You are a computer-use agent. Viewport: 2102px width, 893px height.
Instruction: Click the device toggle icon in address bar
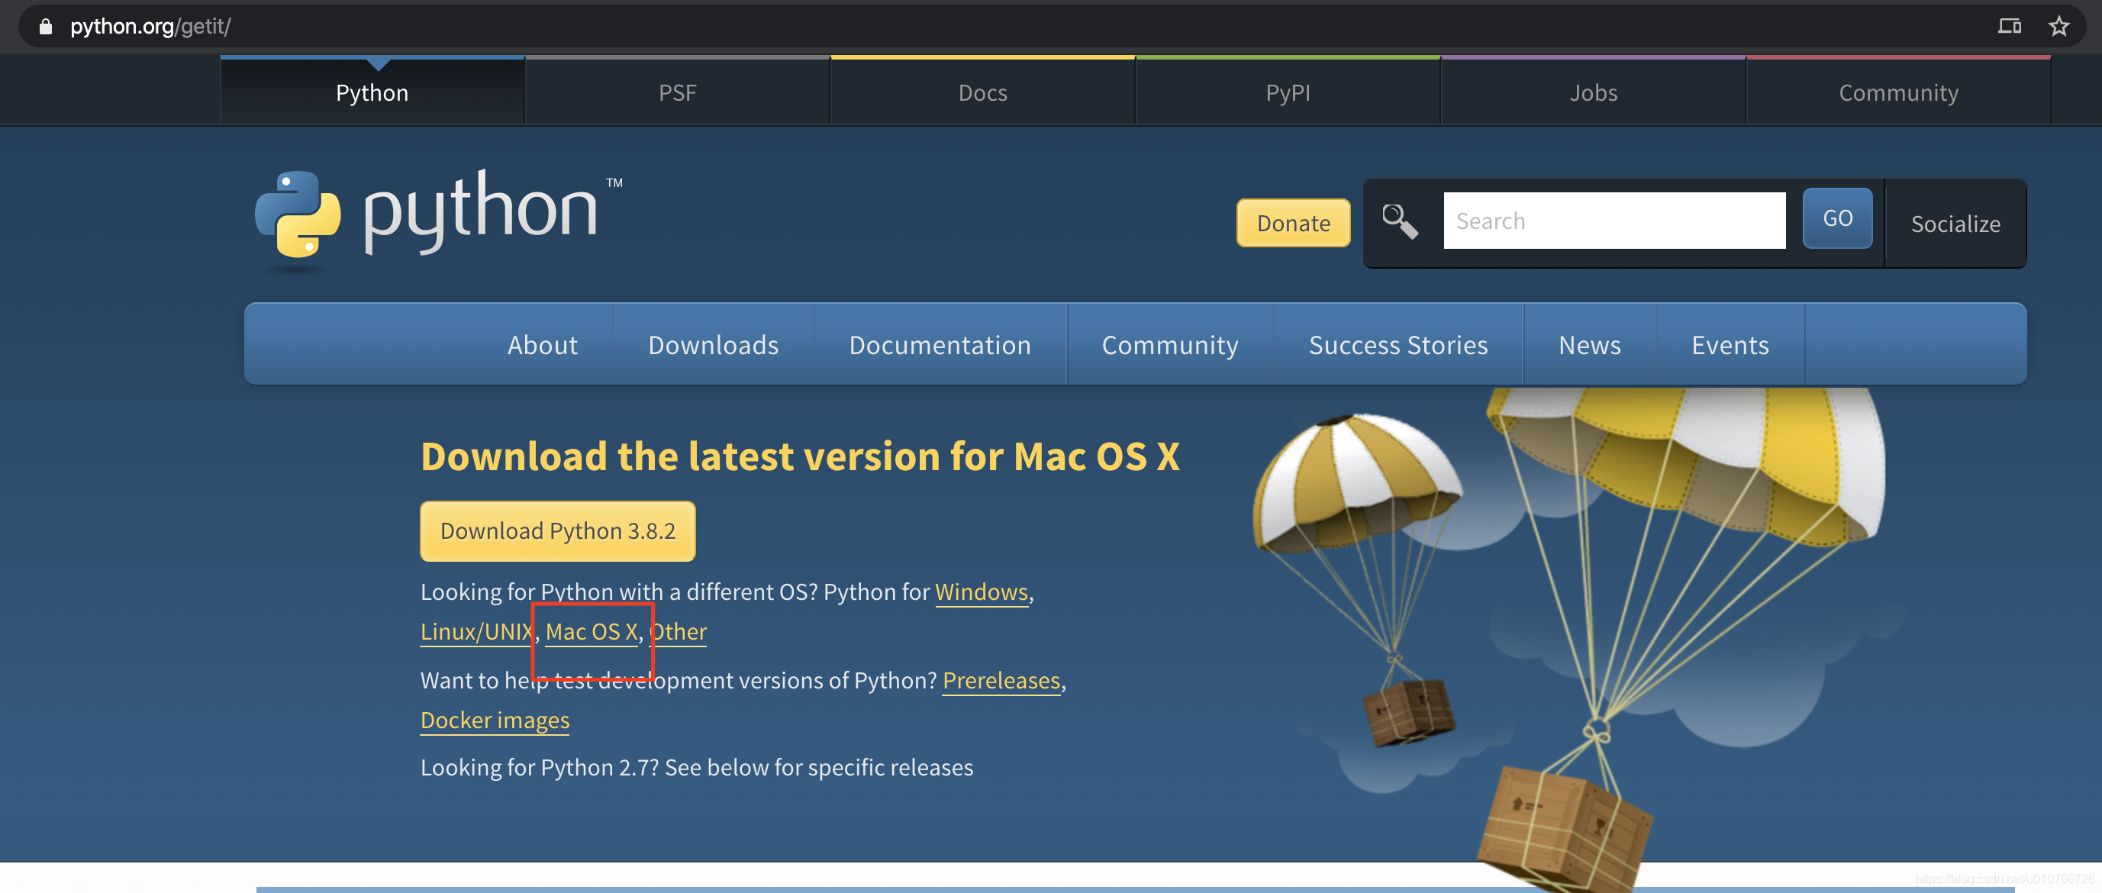click(2009, 26)
